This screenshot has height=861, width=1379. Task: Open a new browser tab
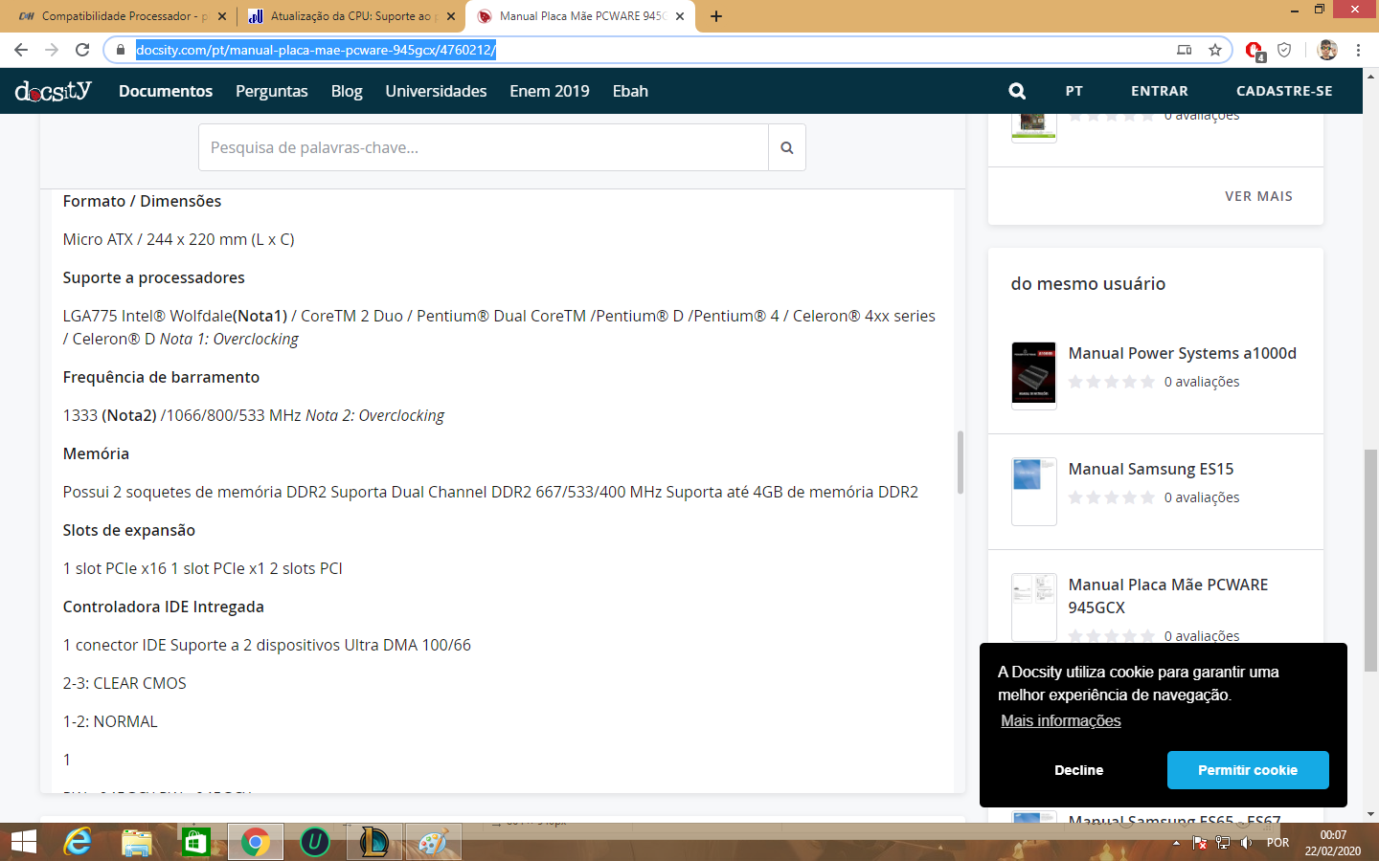(x=716, y=16)
